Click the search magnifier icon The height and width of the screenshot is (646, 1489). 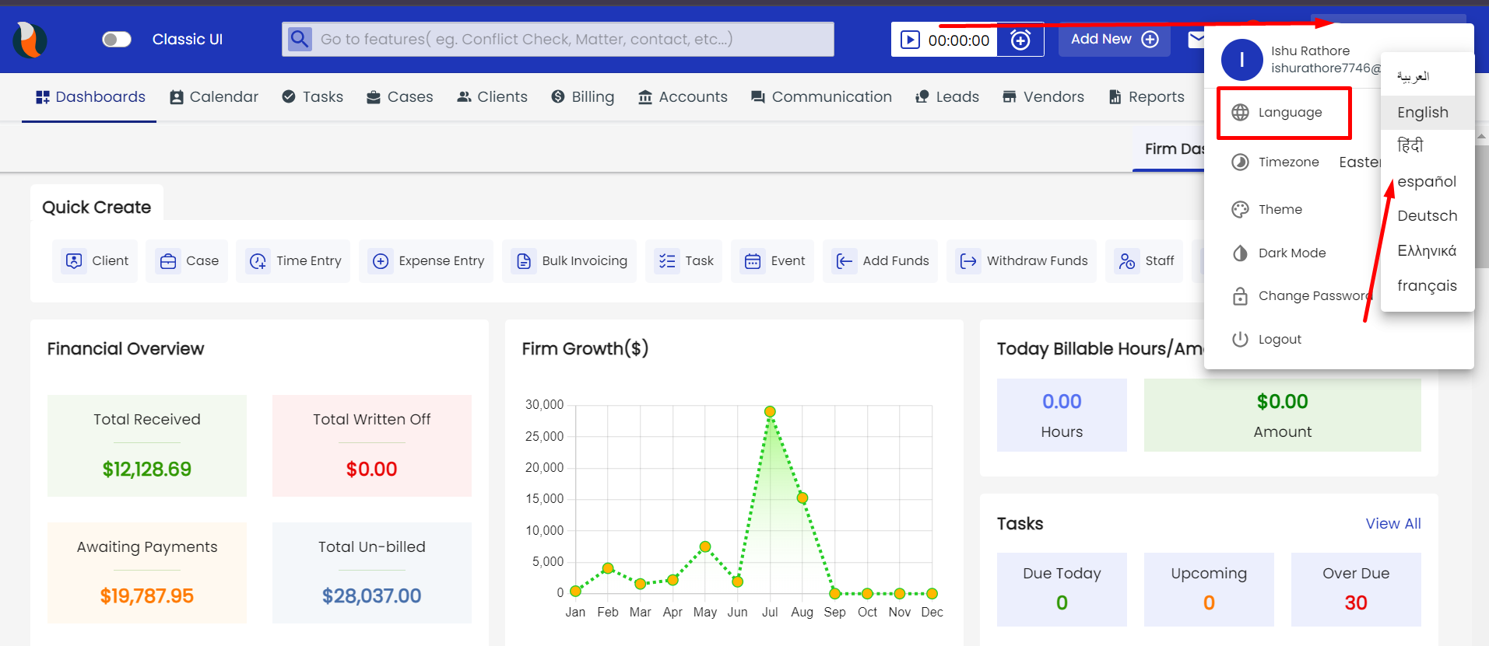tap(300, 39)
